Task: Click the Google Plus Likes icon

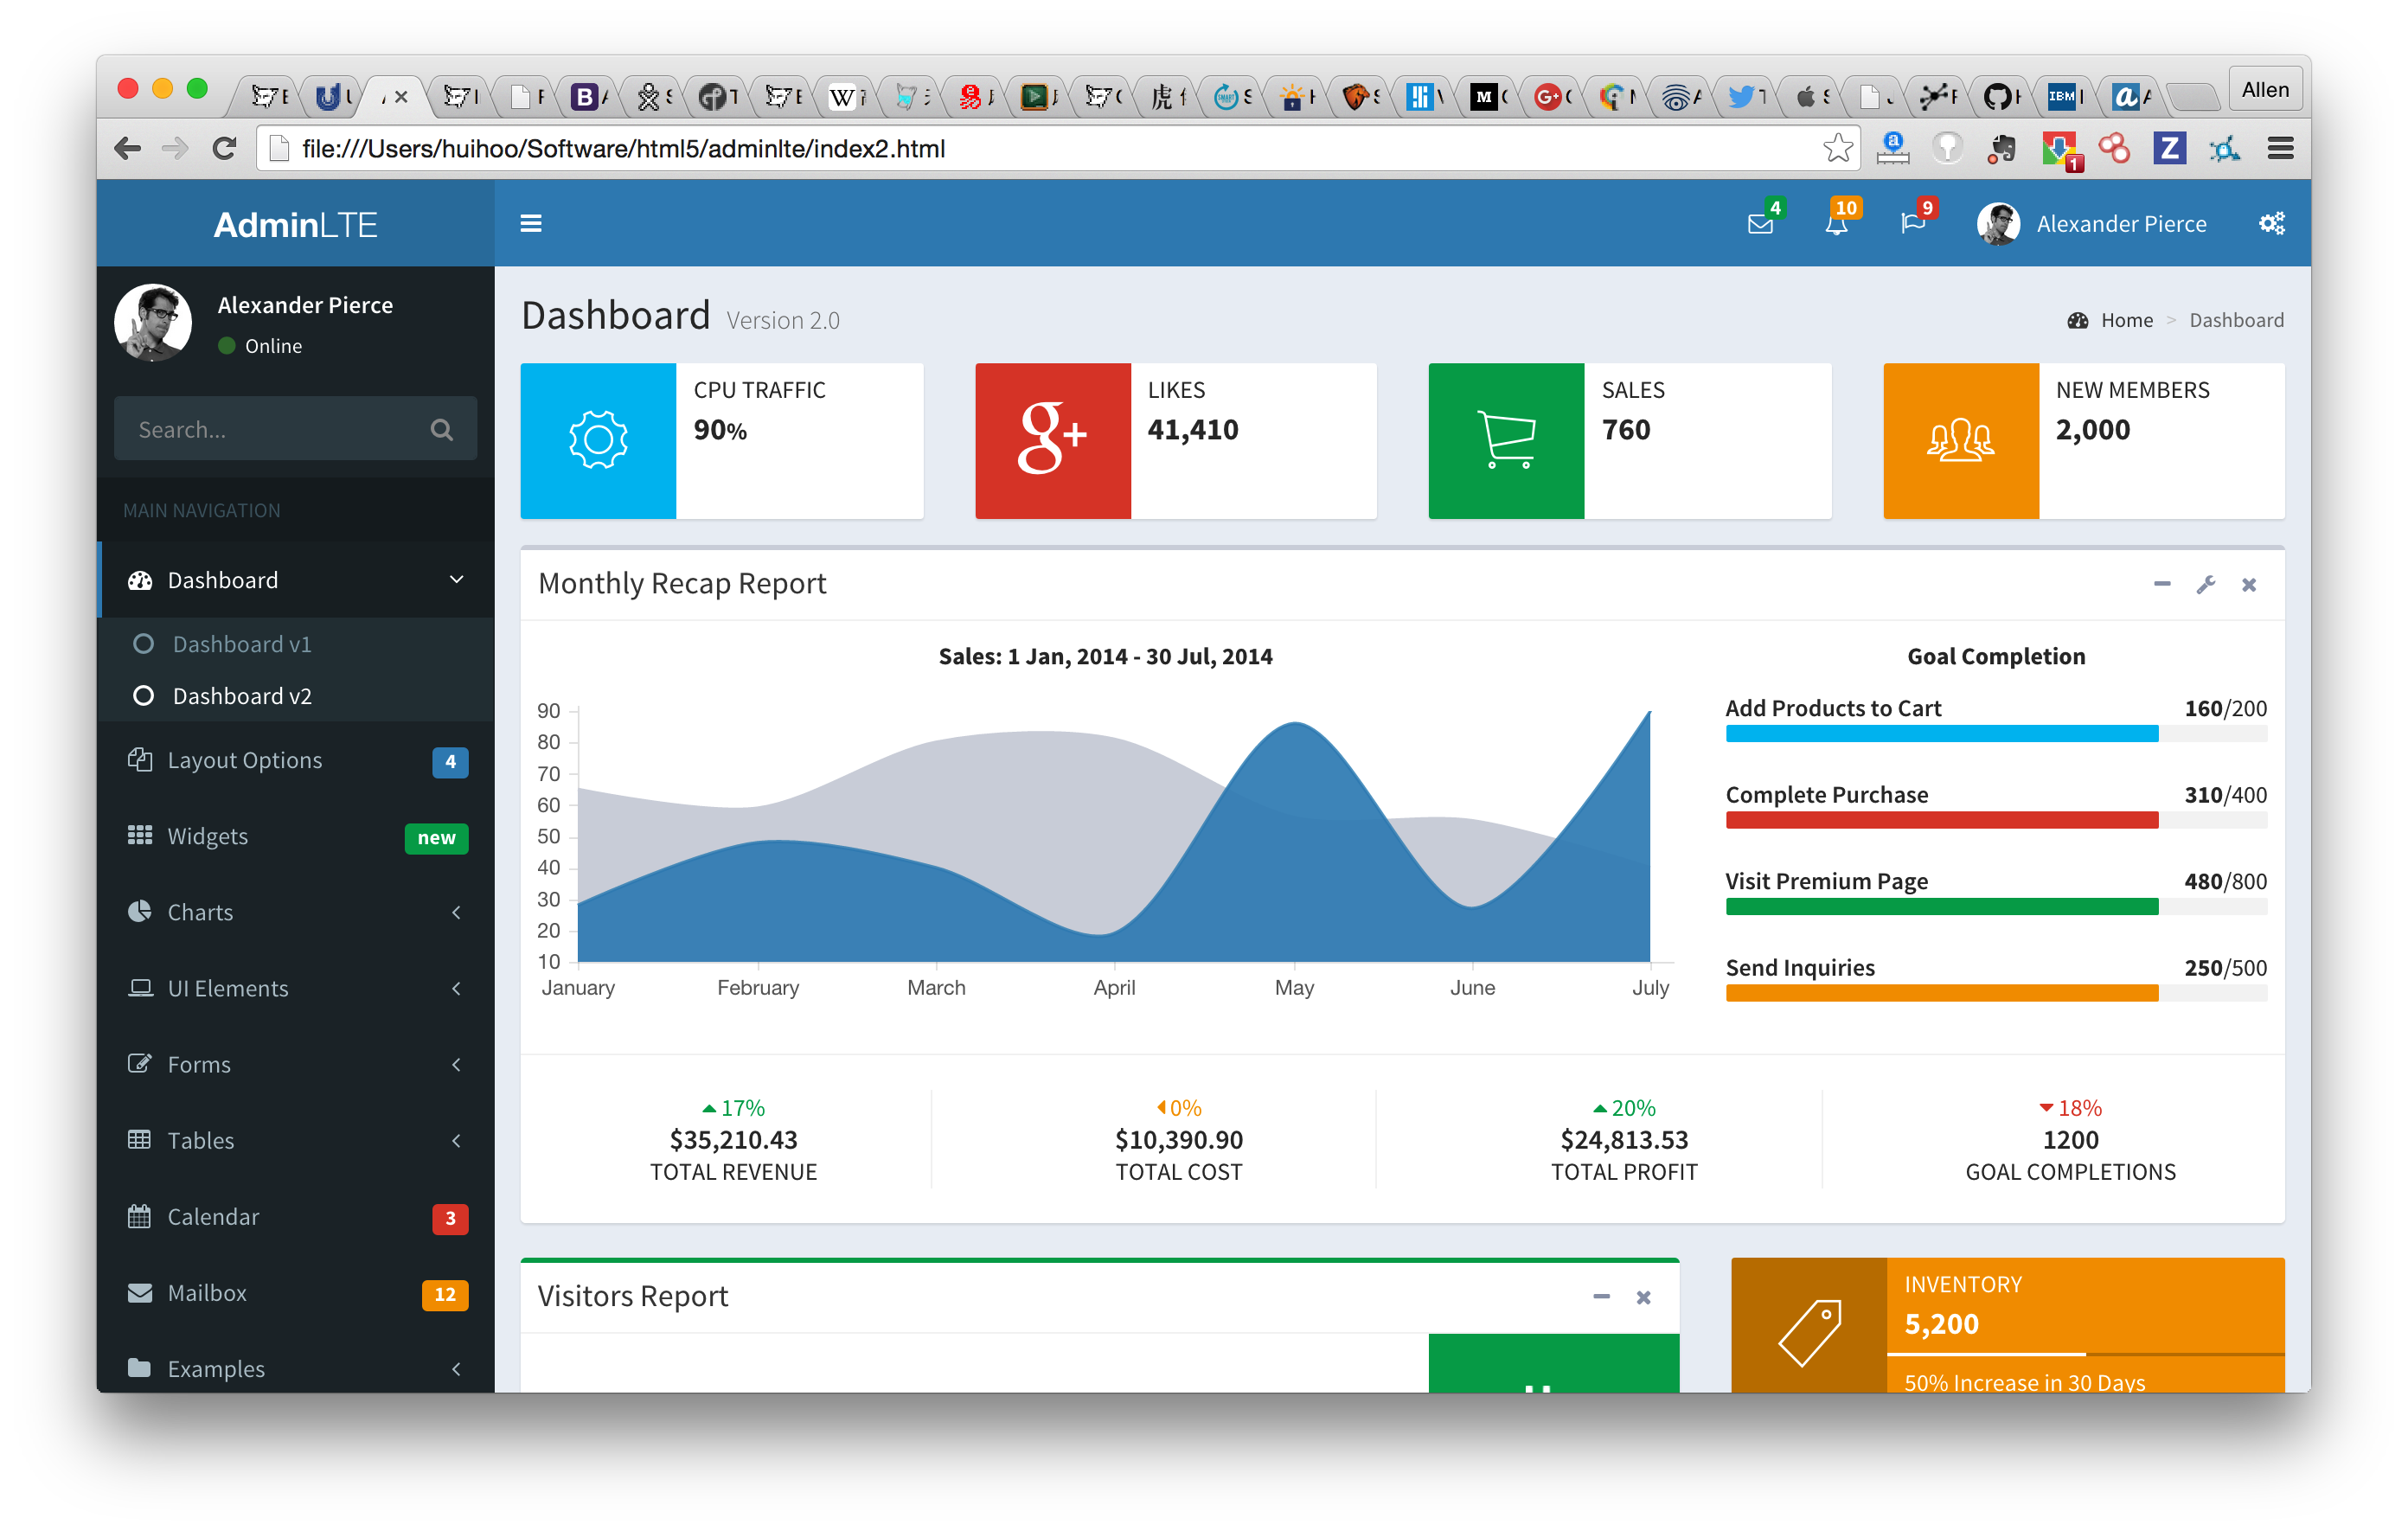Action: point(1052,440)
